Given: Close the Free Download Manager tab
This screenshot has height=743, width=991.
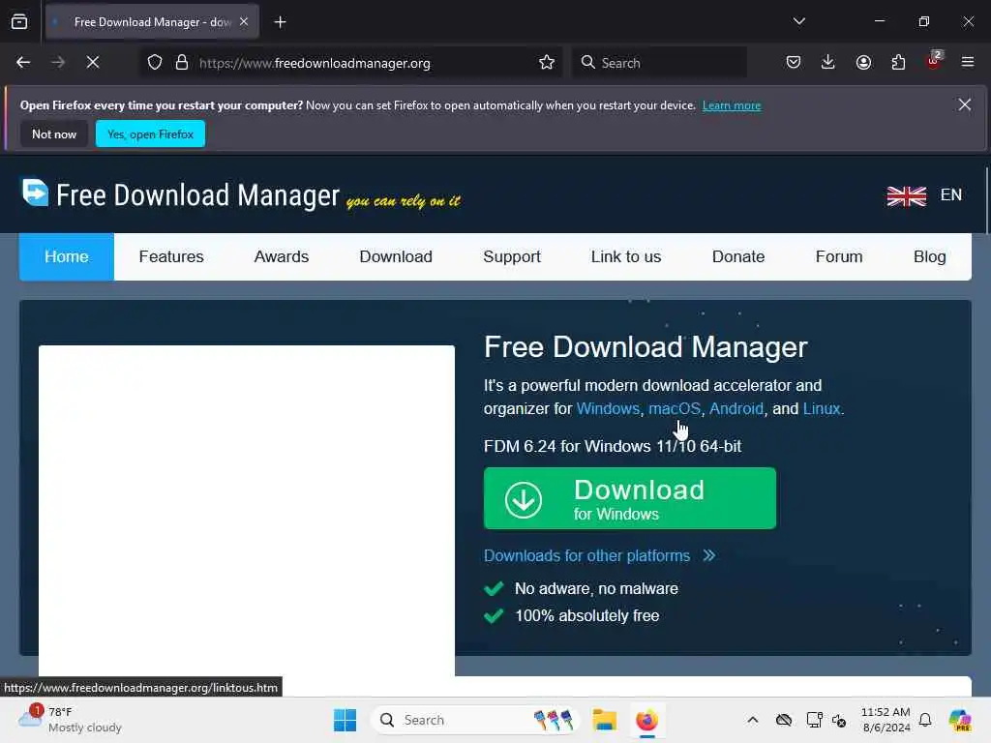Looking at the screenshot, I should [x=244, y=22].
